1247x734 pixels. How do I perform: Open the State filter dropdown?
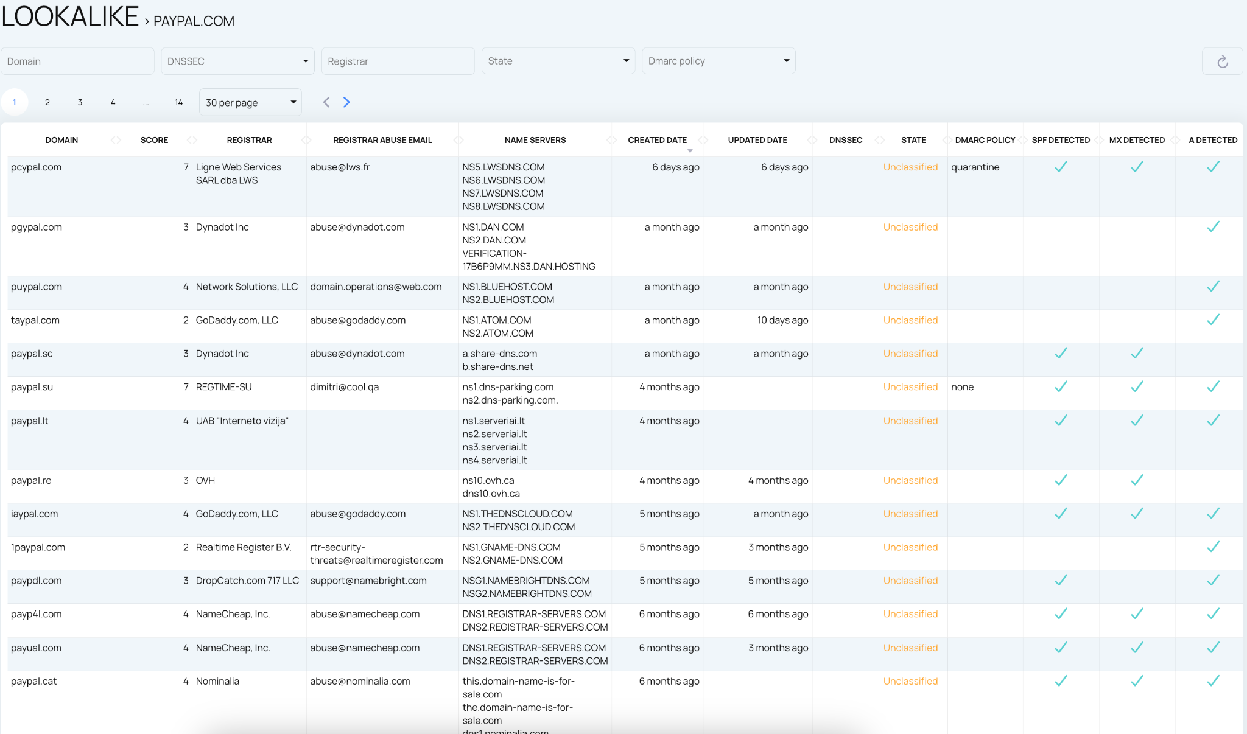click(558, 61)
